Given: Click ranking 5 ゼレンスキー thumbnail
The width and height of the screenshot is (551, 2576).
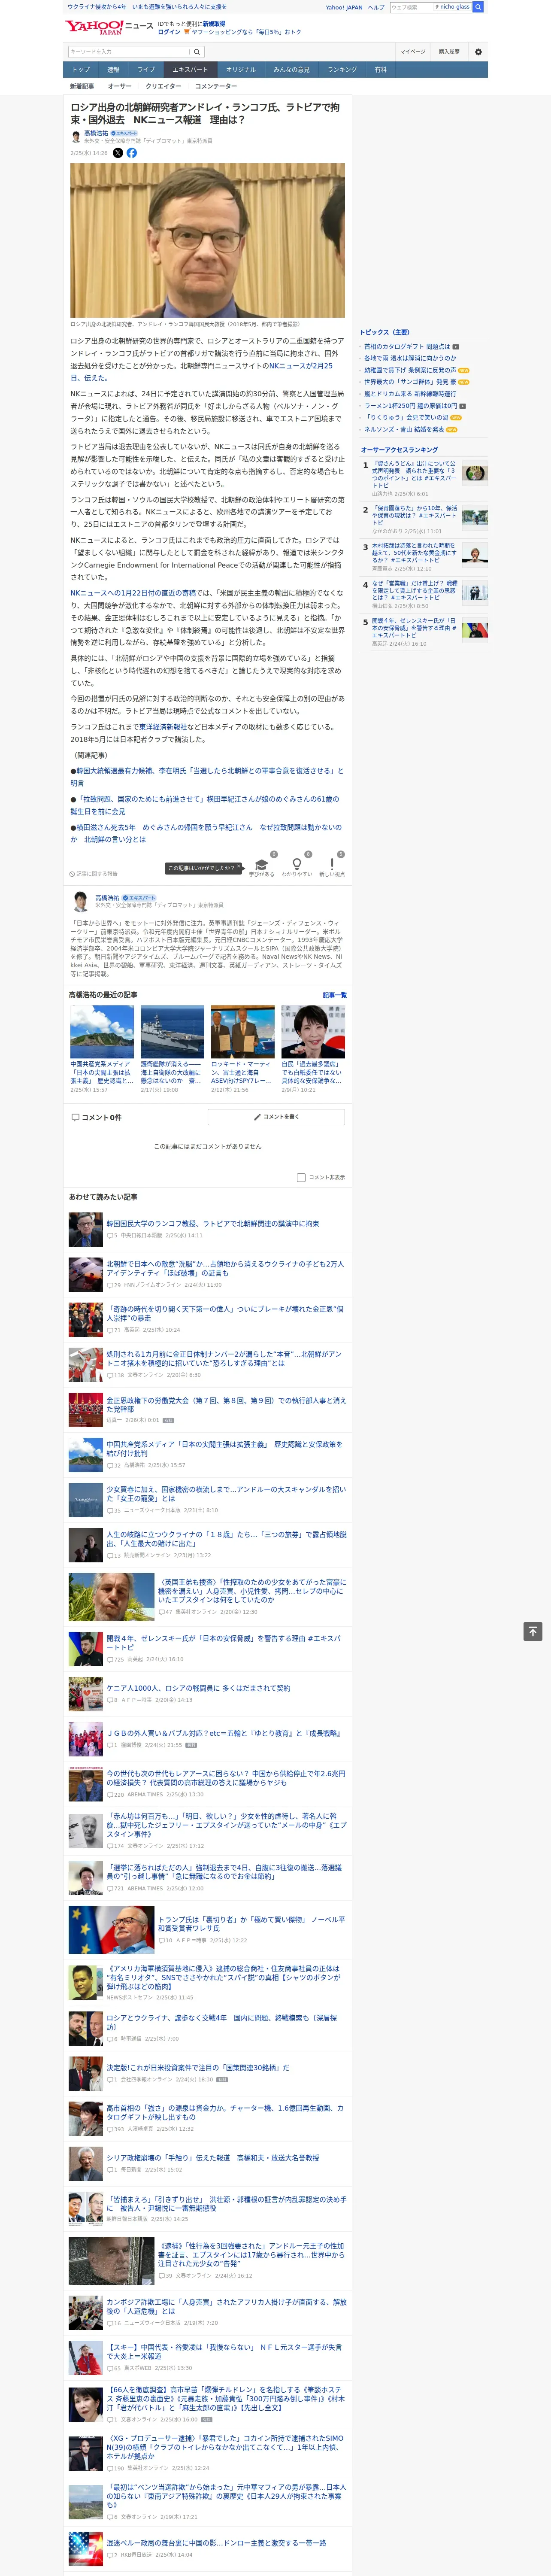Looking at the screenshot, I should click(475, 629).
